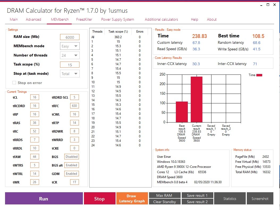Open the Statistics button
Viewport: 280px width, 210px height.
230,198
